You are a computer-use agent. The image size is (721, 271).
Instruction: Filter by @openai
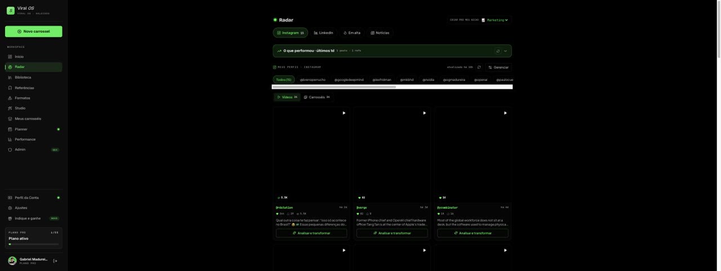tap(480, 80)
